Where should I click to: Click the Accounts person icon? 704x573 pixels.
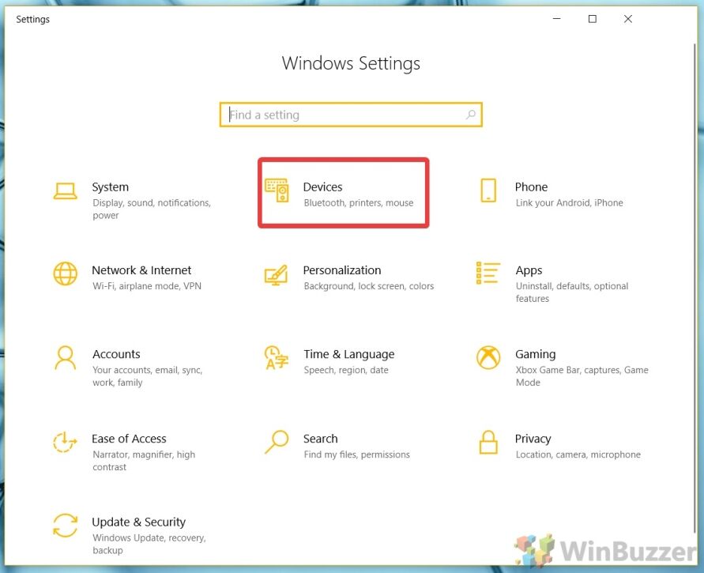coord(65,357)
